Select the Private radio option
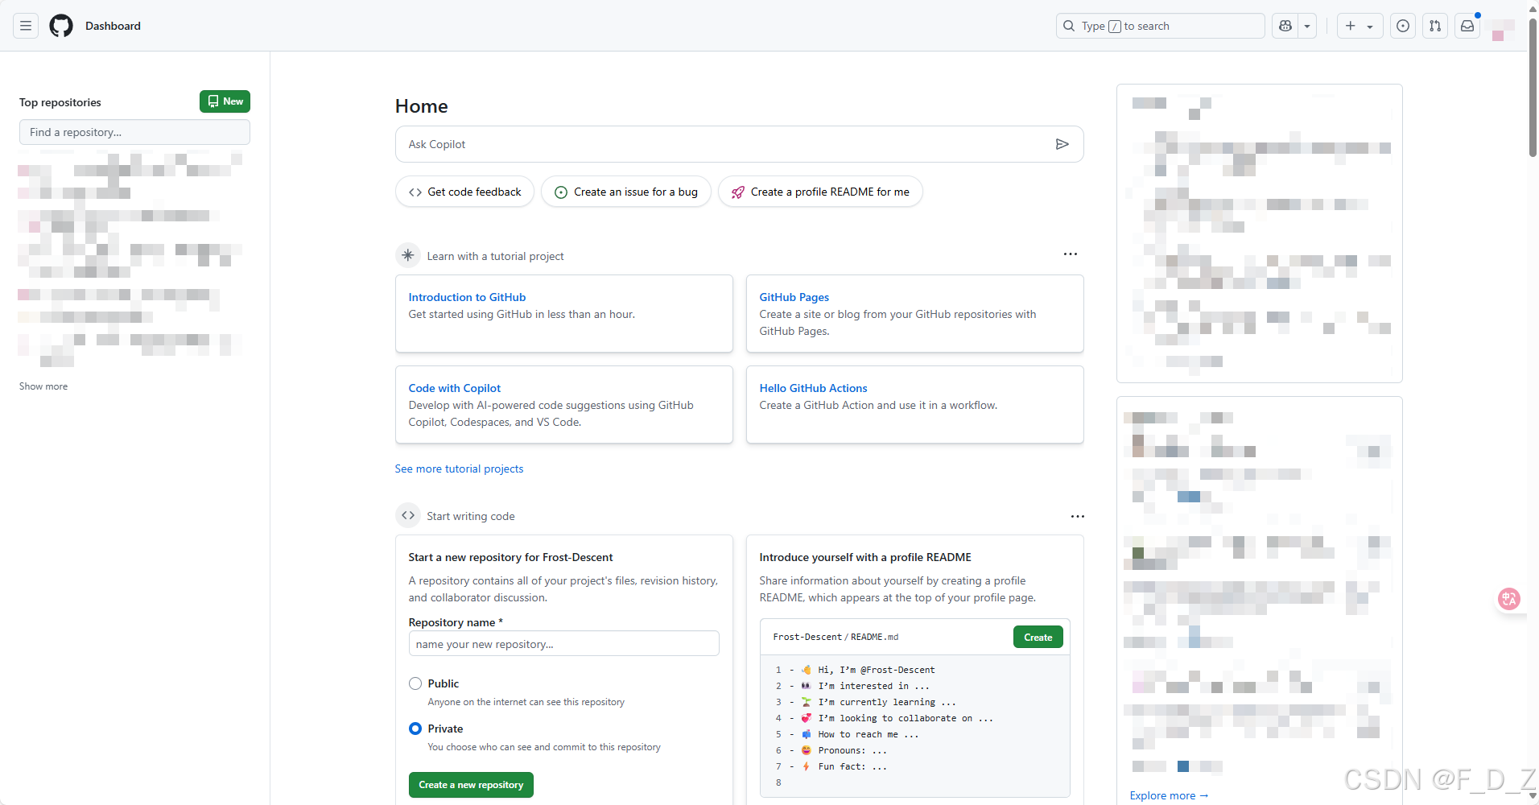This screenshot has width=1539, height=805. [415, 729]
